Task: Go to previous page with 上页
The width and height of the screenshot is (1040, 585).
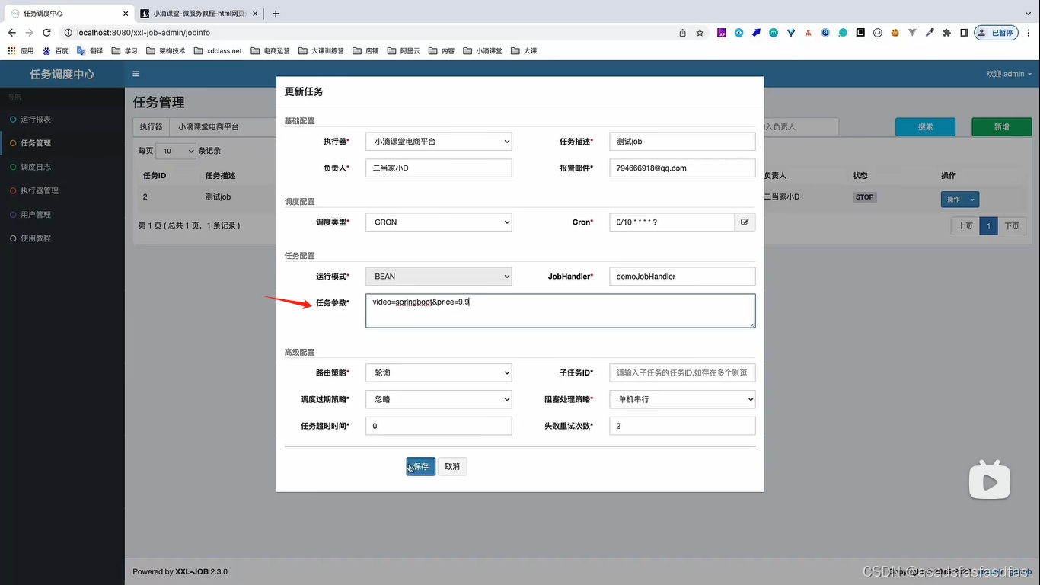Action: 965,226
